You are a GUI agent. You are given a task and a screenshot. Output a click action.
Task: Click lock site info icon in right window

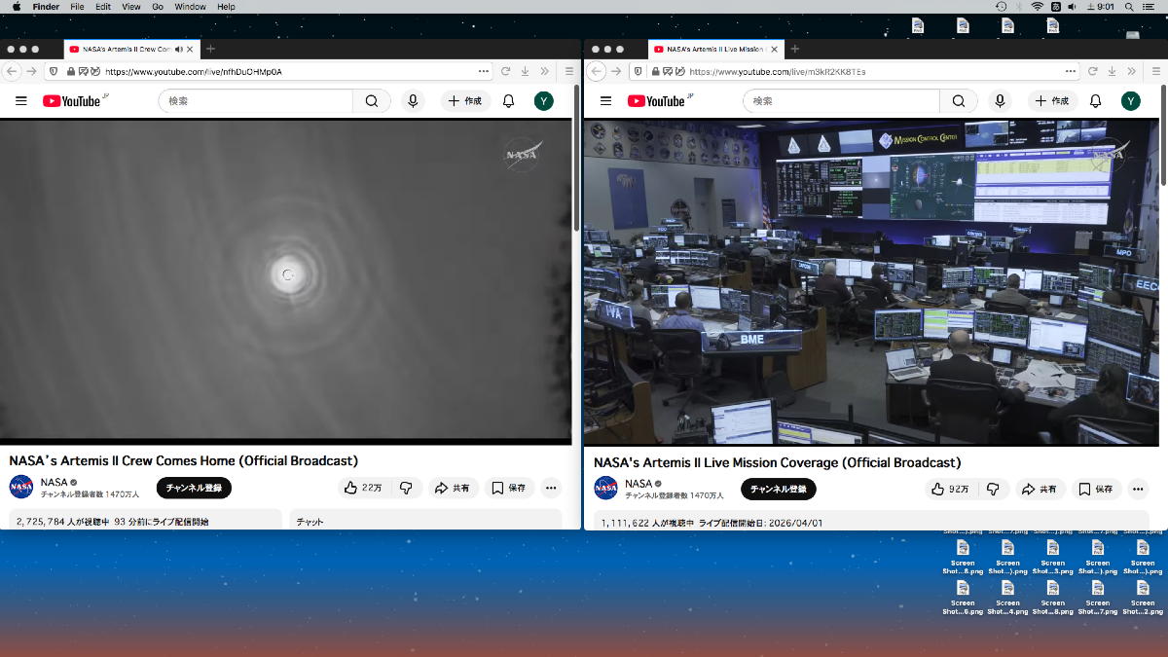tap(656, 71)
